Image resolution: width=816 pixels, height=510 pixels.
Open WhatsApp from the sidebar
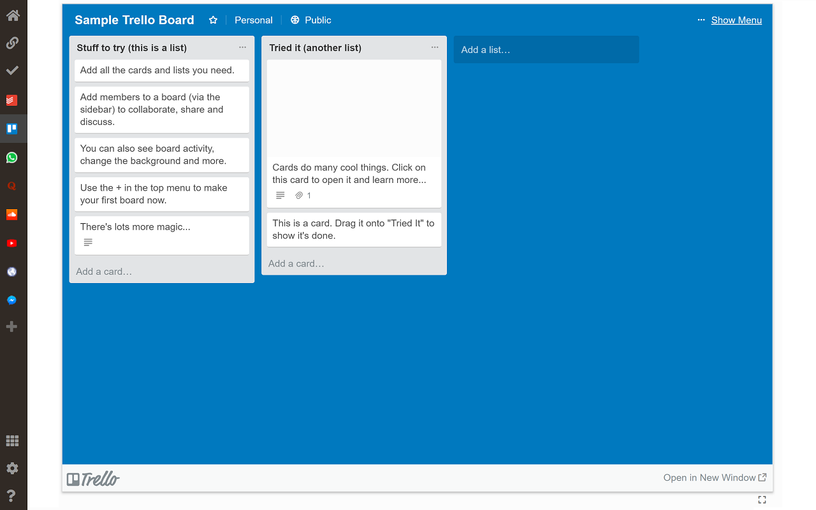pyautogui.click(x=11, y=157)
